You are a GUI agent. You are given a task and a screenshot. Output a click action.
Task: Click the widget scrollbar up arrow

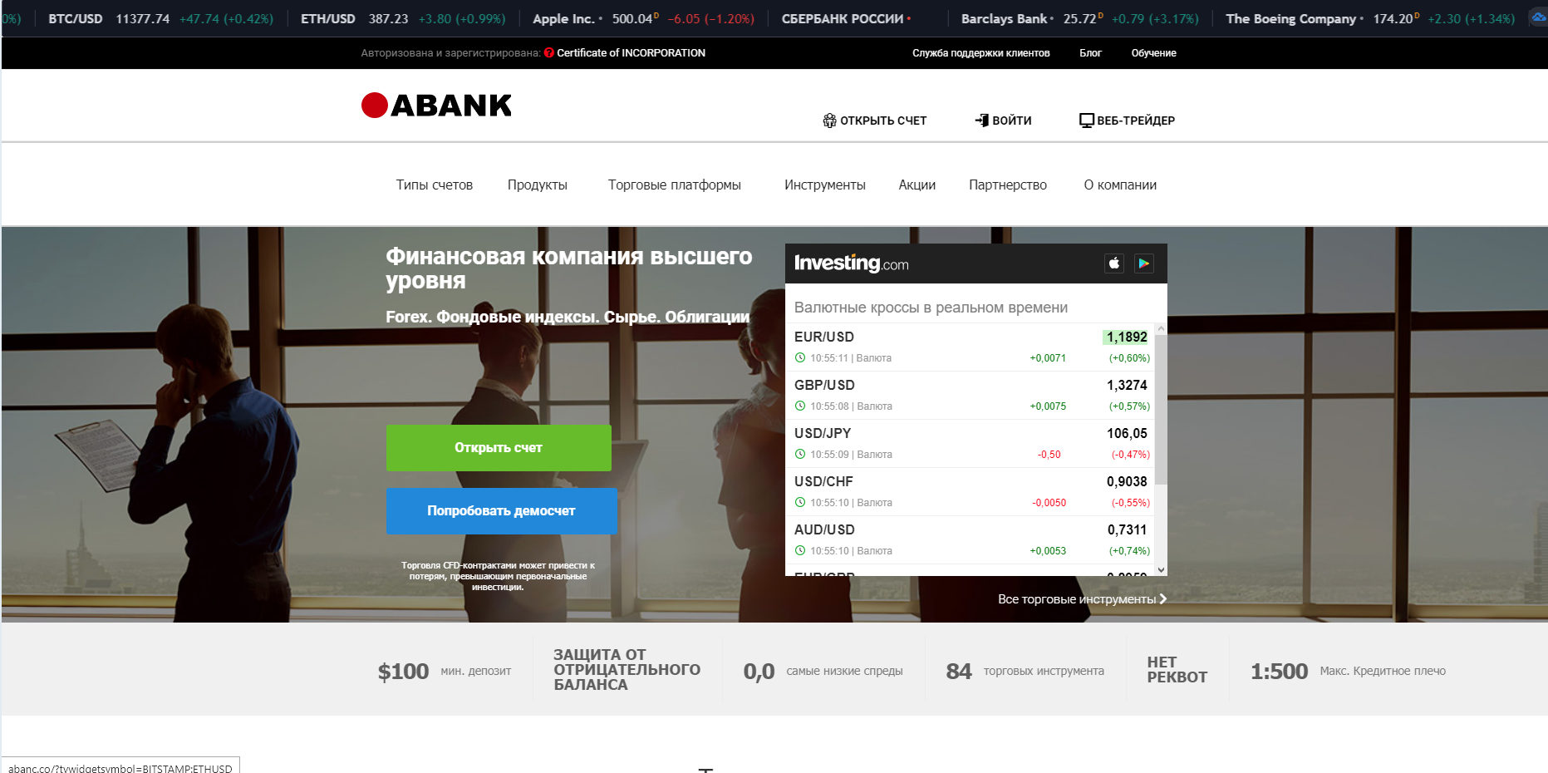[x=1161, y=329]
